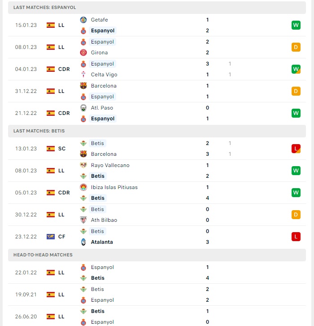Click the Atalanta crest icon
Viewport: 314px width, 326px height.
[83, 242]
